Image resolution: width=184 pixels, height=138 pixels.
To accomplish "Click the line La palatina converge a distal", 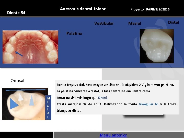I will pos(104,91).
